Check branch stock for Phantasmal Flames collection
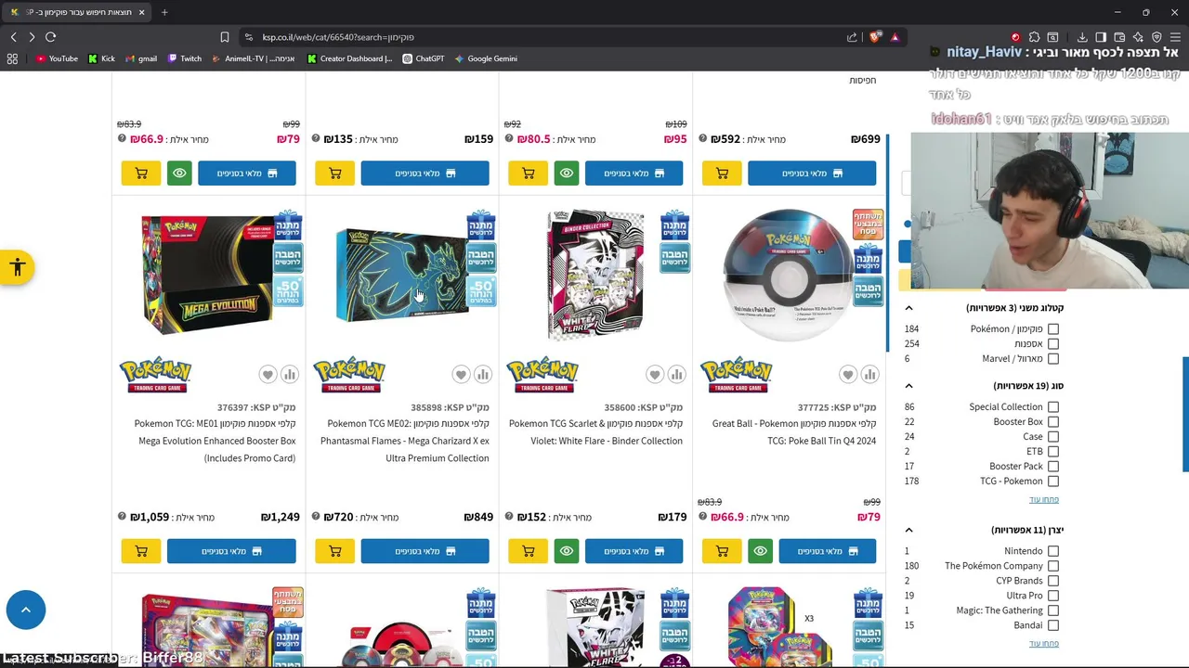Screen dimensions: 1189x668 425,551
